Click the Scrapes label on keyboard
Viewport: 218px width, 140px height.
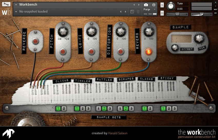pyautogui.click(x=126, y=79)
